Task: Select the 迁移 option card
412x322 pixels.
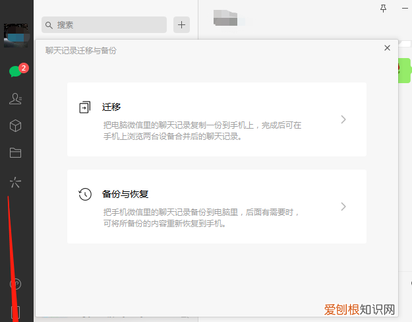Action: (217, 119)
